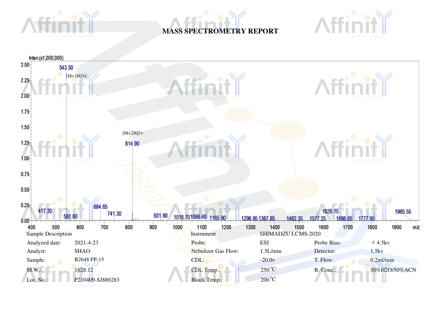Screen dimensions: 440x312
Task: Select the analyzed date 2021-4-23
Action: tap(86, 242)
